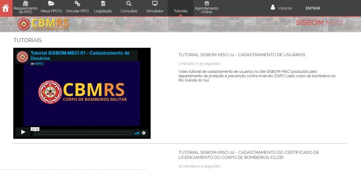361x170 pixels.
Task: Open the video settings gear
Action: pos(143,133)
